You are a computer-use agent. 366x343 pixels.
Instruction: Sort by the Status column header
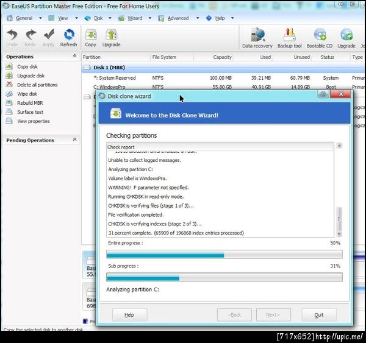click(x=331, y=57)
